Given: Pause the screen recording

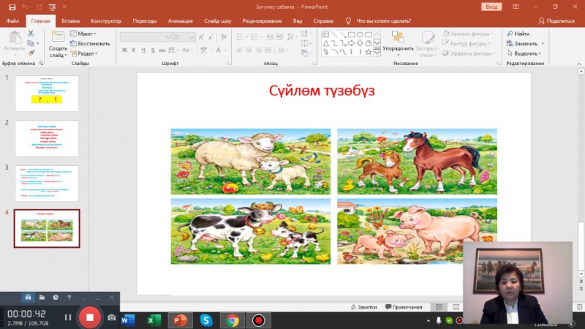Looking at the screenshot, I should click(x=68, y=317).
